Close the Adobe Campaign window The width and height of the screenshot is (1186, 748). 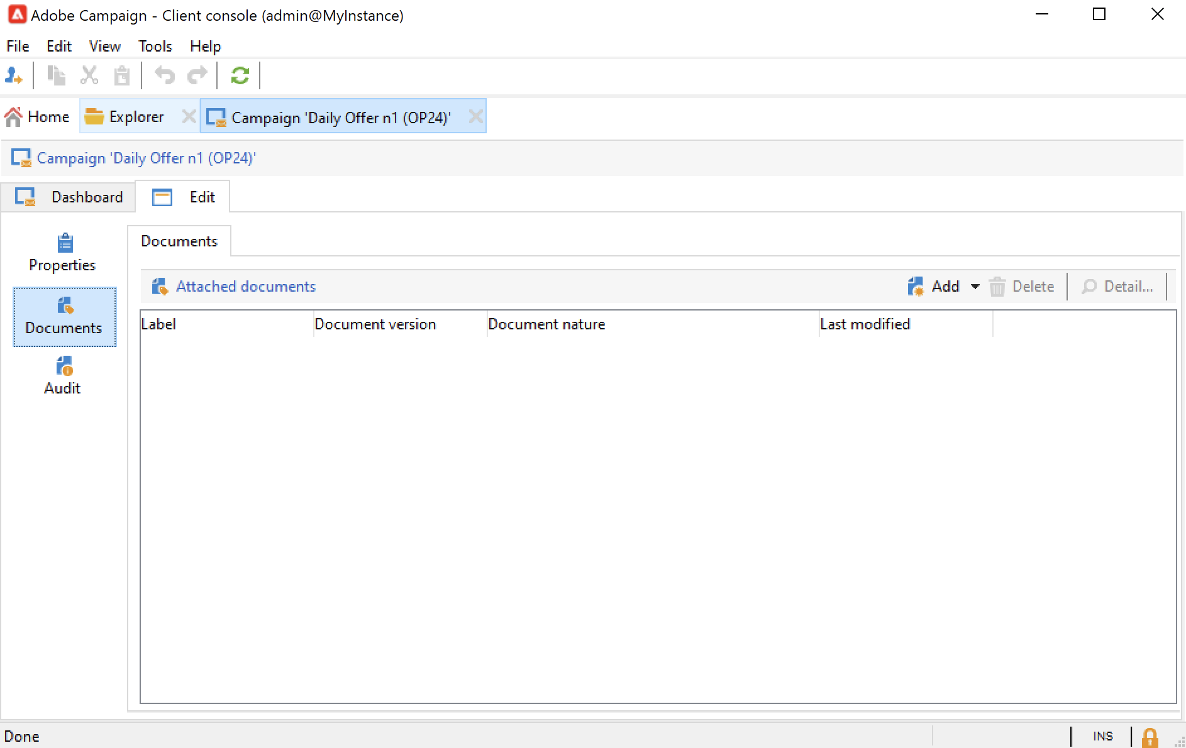1157,14
